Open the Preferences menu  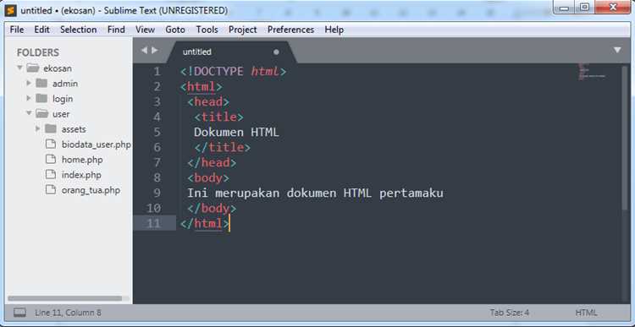point(290,30)
